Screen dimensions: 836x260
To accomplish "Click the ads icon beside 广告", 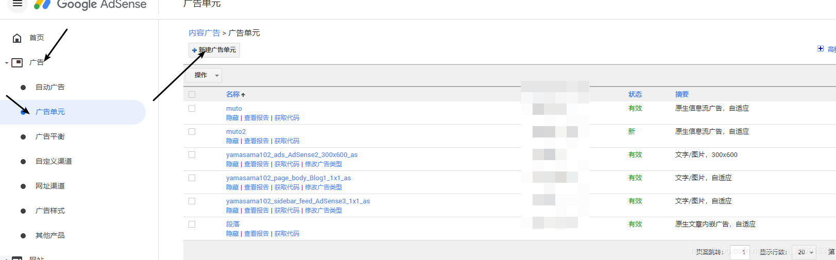I will pyautogui.click(x=17, y=63).
